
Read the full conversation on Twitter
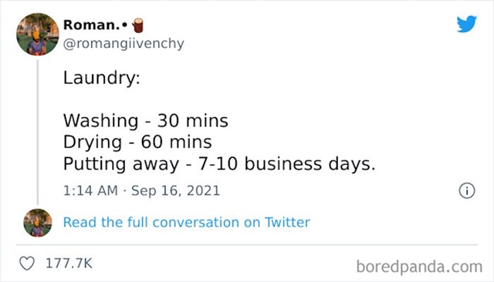tap(187, 222)
